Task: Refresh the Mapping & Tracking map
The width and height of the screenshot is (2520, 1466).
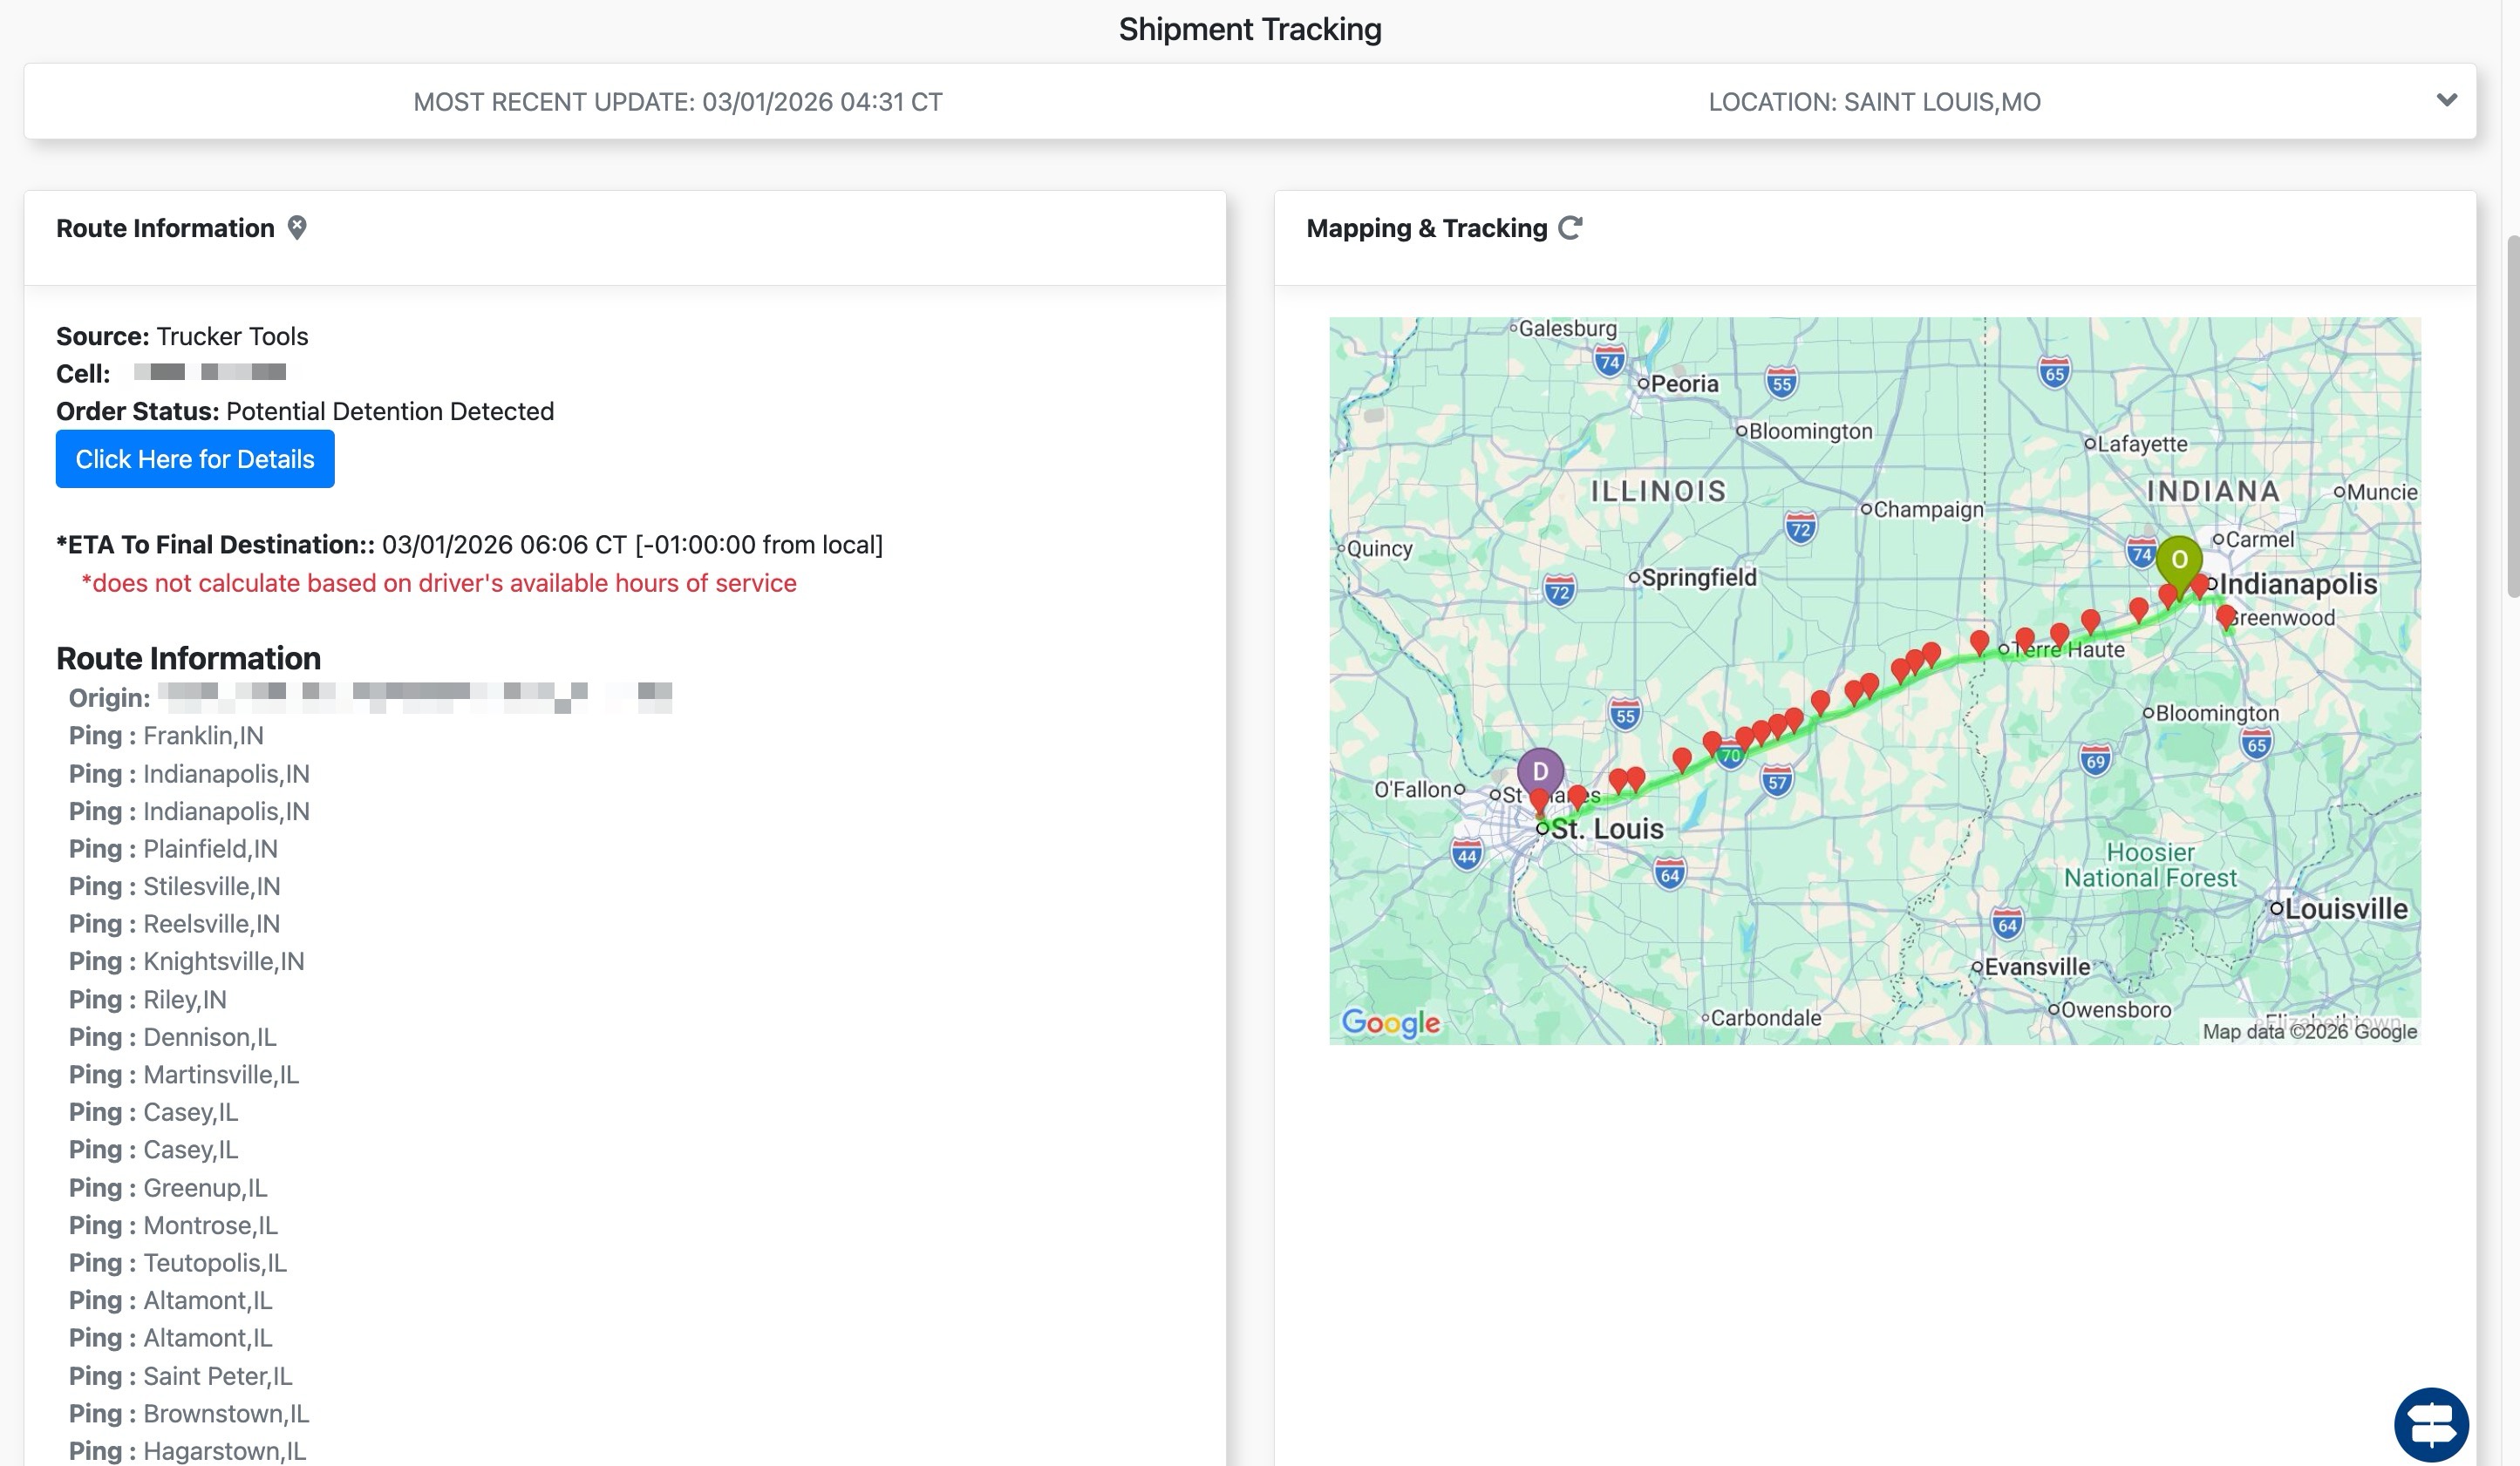Action: click(x=1570, y=227)
